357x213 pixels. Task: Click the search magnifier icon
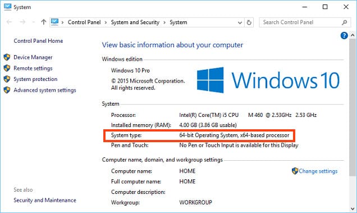pyautogui.click(x=345, y=22)
